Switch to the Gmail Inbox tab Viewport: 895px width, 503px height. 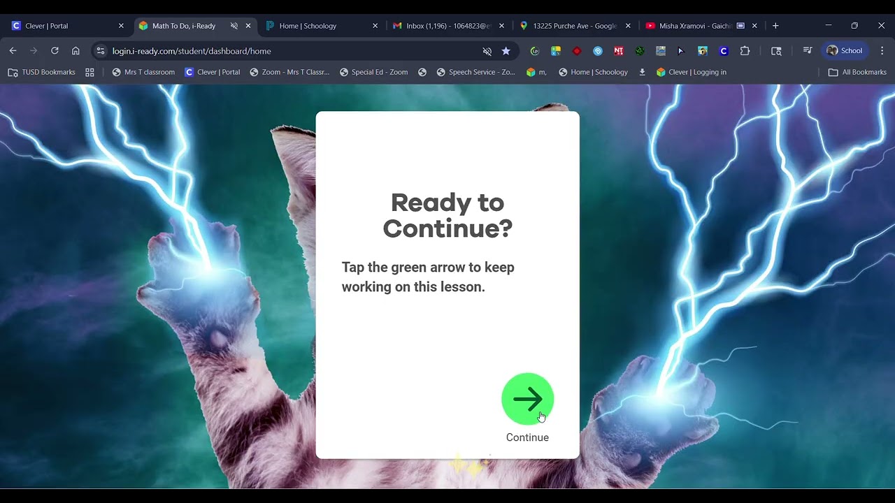pos(447,26)
